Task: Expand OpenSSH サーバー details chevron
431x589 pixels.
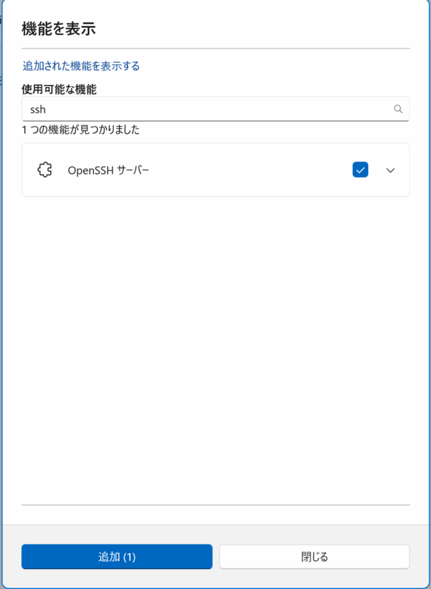Action: [x=390, y=170]
